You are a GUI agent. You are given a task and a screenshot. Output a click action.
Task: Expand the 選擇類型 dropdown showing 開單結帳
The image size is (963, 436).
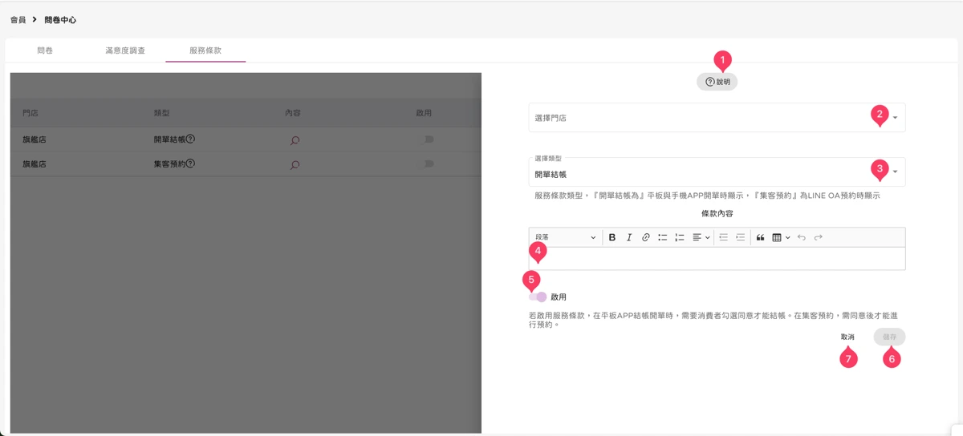click(x=717, y=172)
